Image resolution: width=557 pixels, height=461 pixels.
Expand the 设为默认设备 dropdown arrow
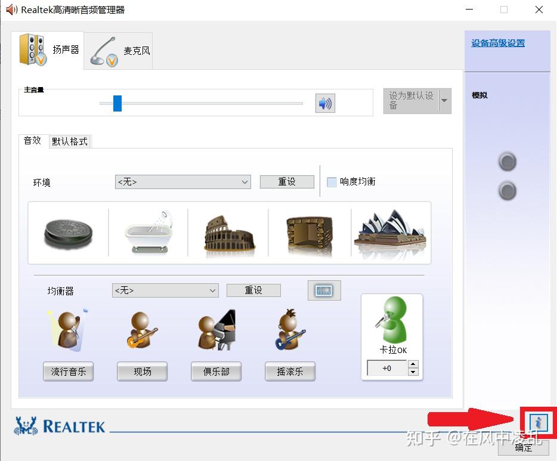click(x=444, y=101)
